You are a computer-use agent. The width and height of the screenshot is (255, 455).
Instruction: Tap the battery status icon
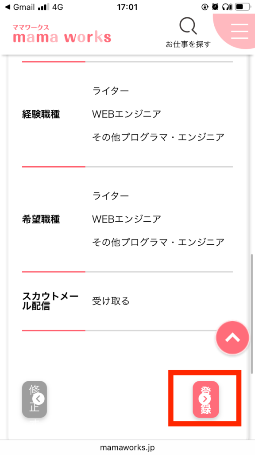pyautogui.click(x=243, y=7)
